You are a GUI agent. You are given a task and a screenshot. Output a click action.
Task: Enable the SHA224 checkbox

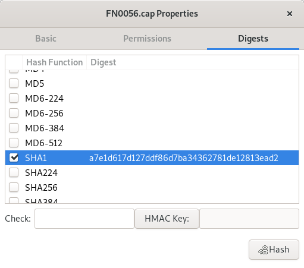tap(14, 172)
